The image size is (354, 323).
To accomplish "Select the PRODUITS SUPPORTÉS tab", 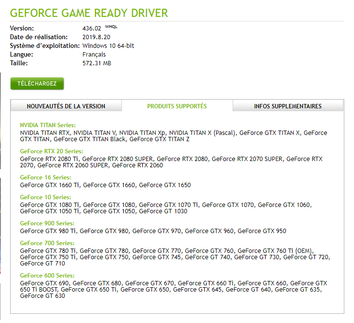I will click(x=177, y=106).
